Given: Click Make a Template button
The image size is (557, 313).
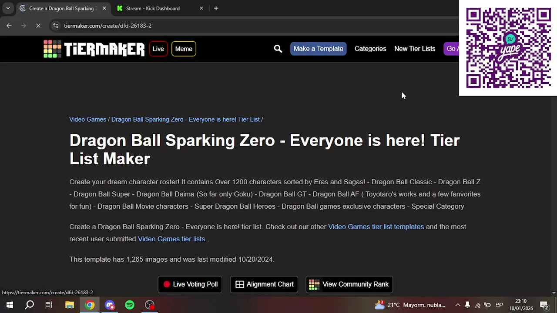Looking at the screenshot, I should tap(318, 49).
